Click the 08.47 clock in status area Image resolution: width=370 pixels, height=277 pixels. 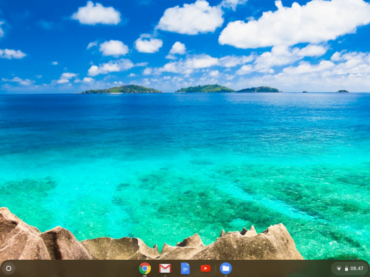point(357,269)
